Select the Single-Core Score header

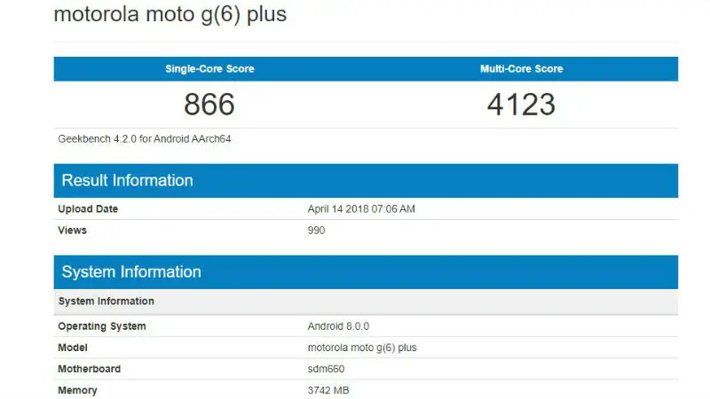(x=209, y=69)
